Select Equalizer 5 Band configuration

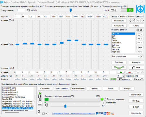18,88
